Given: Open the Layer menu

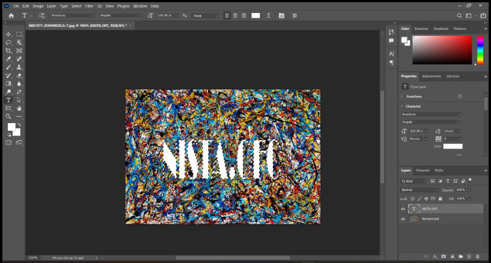Looking at the screenshot, I should pyautogui.click(x=52, y=6).
